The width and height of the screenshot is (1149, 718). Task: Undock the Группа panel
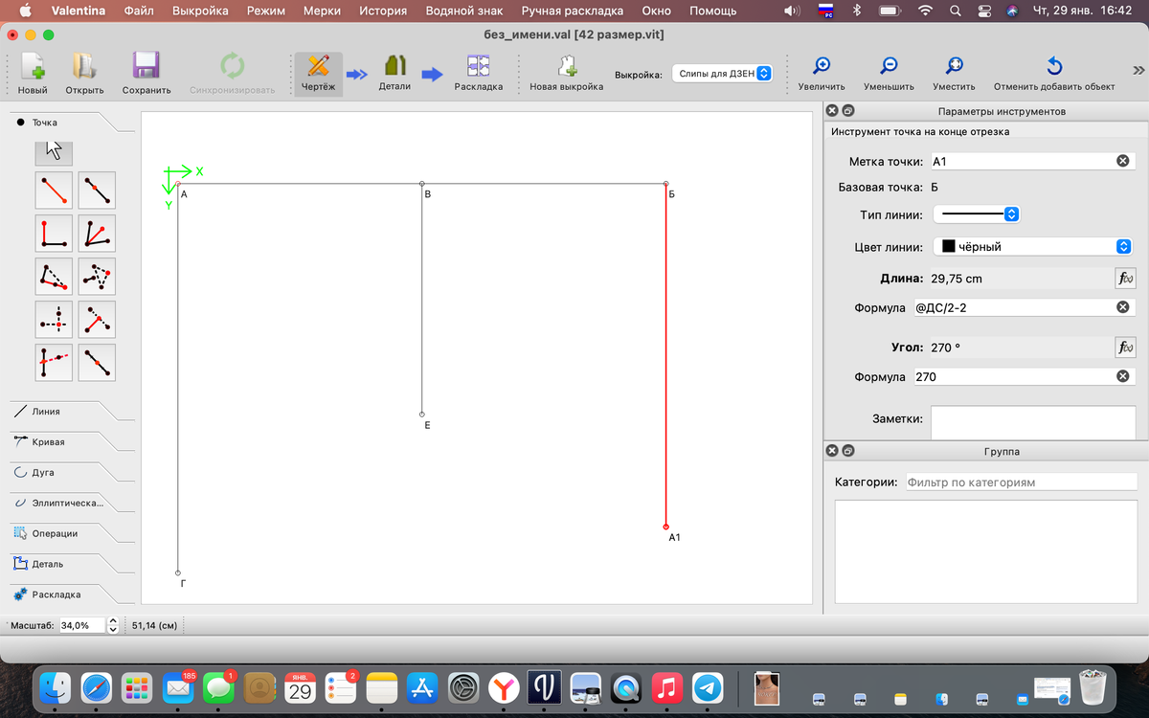(x=847, y=450)
